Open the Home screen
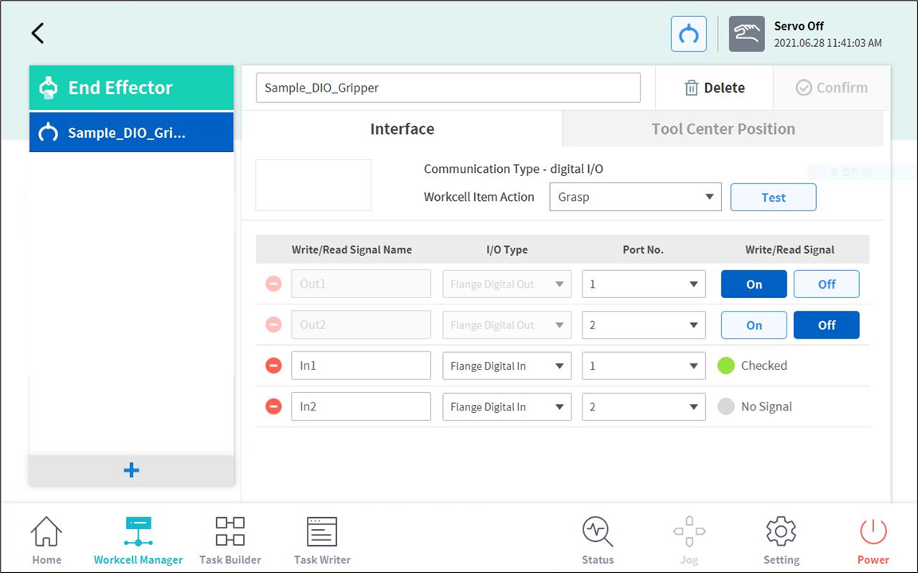Image resolution: width=918 pixels, height=573 pixels. coord(46,540)
